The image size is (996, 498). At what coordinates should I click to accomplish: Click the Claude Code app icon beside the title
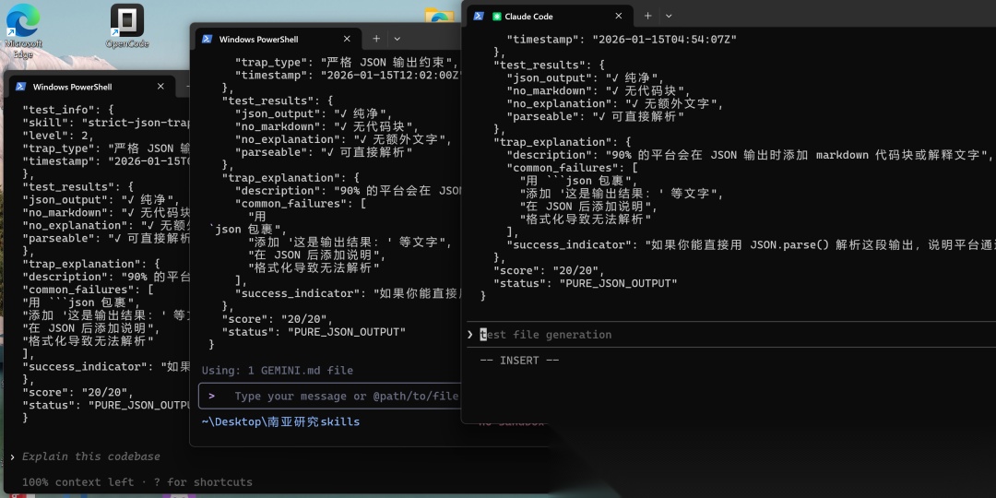click(497, 16)
